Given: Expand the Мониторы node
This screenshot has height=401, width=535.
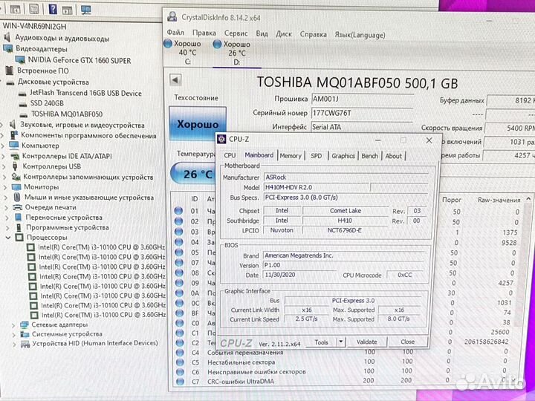Looking at the screenshot, I should pyautogui.click(x=5, y=187).
